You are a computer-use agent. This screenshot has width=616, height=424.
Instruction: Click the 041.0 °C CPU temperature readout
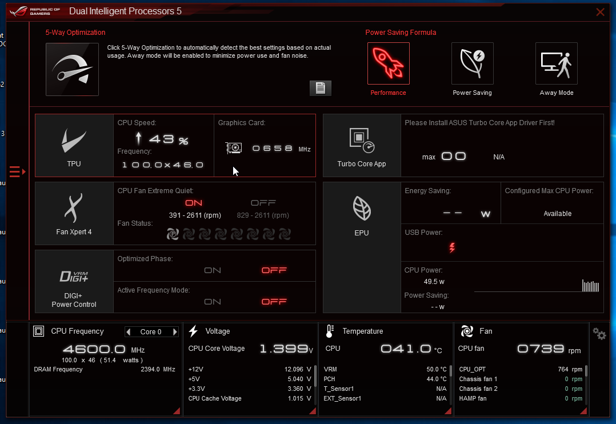(x=411, y=349)
